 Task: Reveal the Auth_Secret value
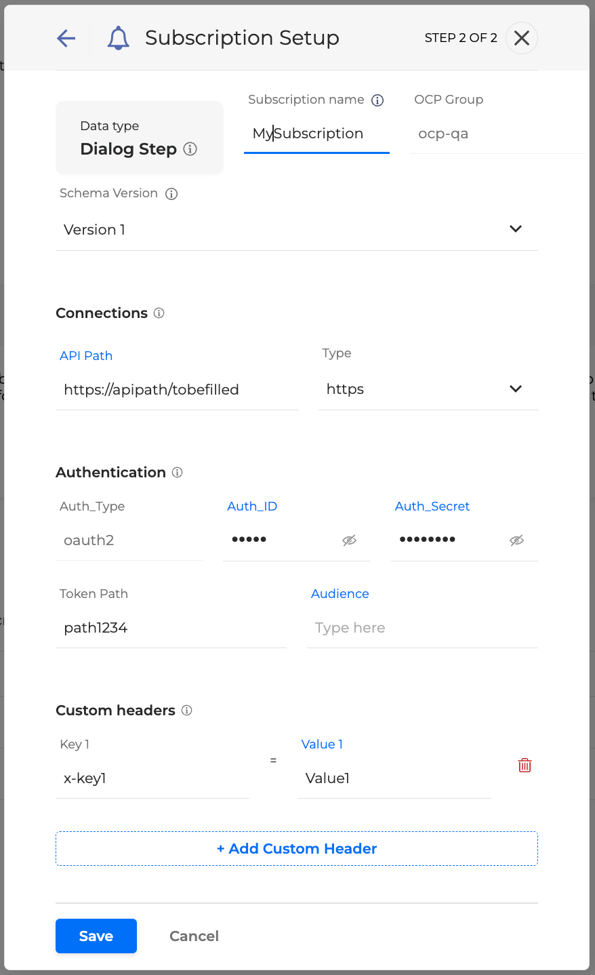[x=516, y=540]
